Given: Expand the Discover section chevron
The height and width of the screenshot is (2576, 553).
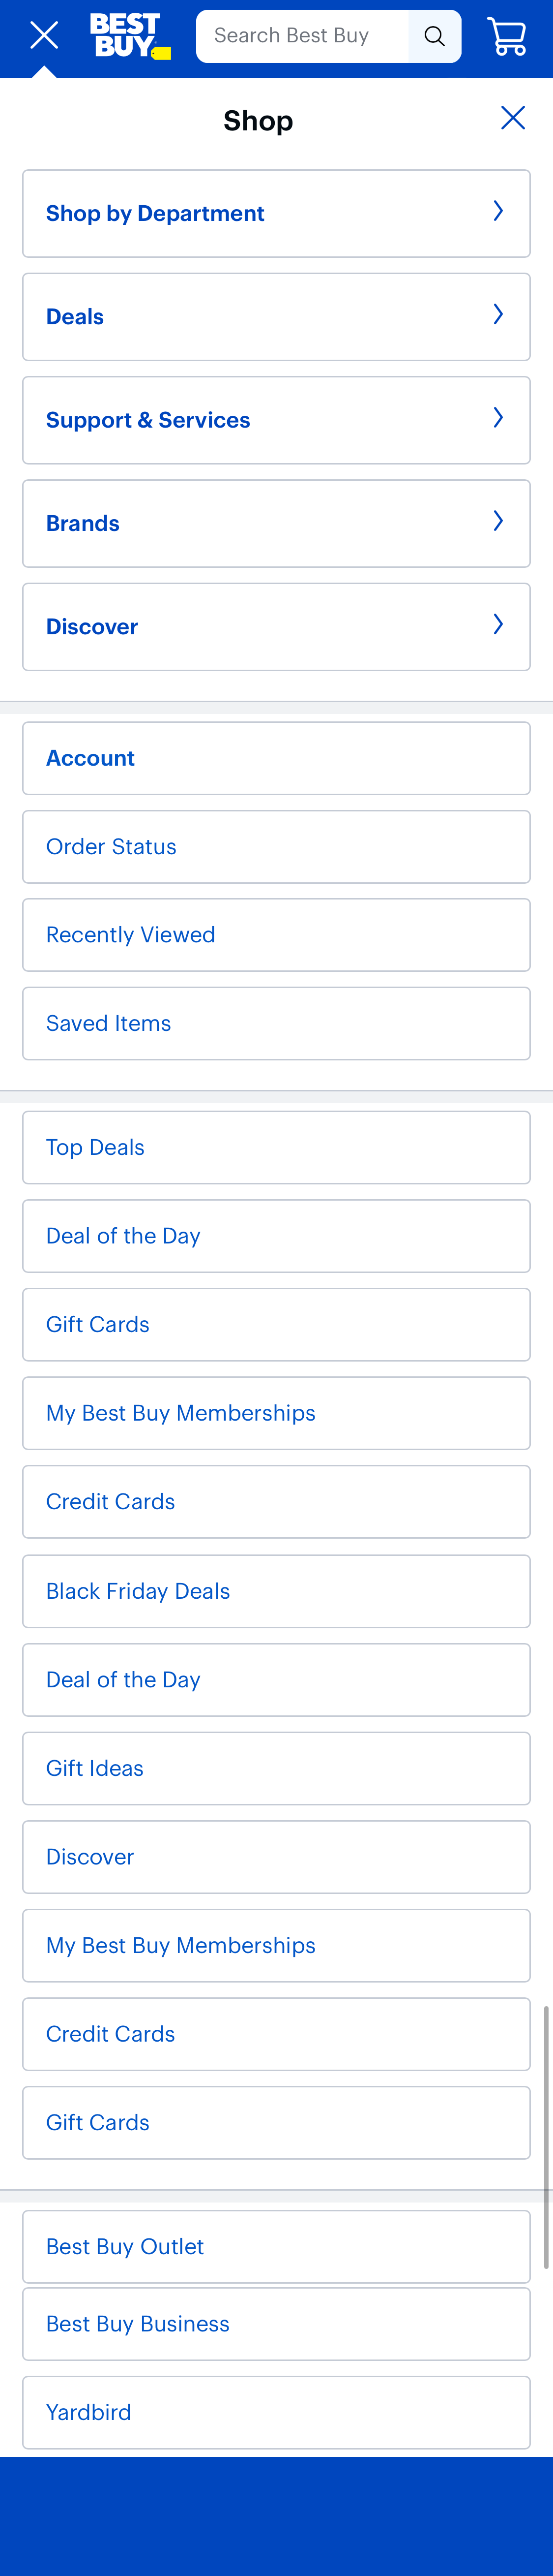Looking at the screenshot, I should point(498,625).
